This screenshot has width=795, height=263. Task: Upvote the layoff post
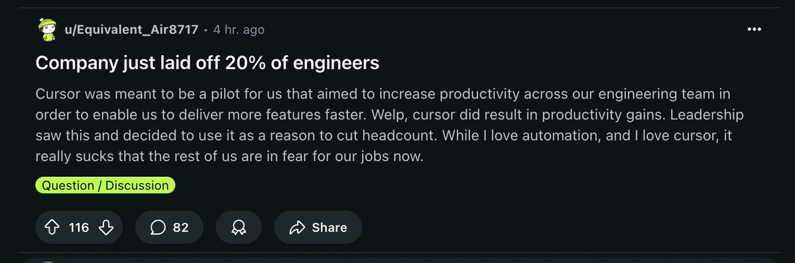[x=52, y=227]
